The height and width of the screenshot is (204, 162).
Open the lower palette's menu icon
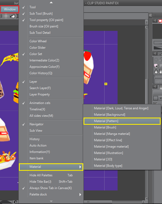pyautogui.click(x=155, y=86)
